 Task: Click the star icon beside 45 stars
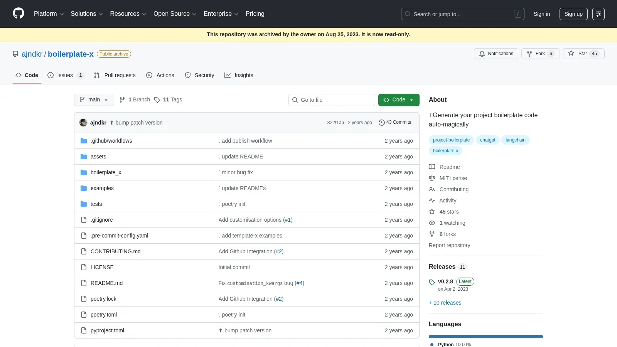pos(432,212)
